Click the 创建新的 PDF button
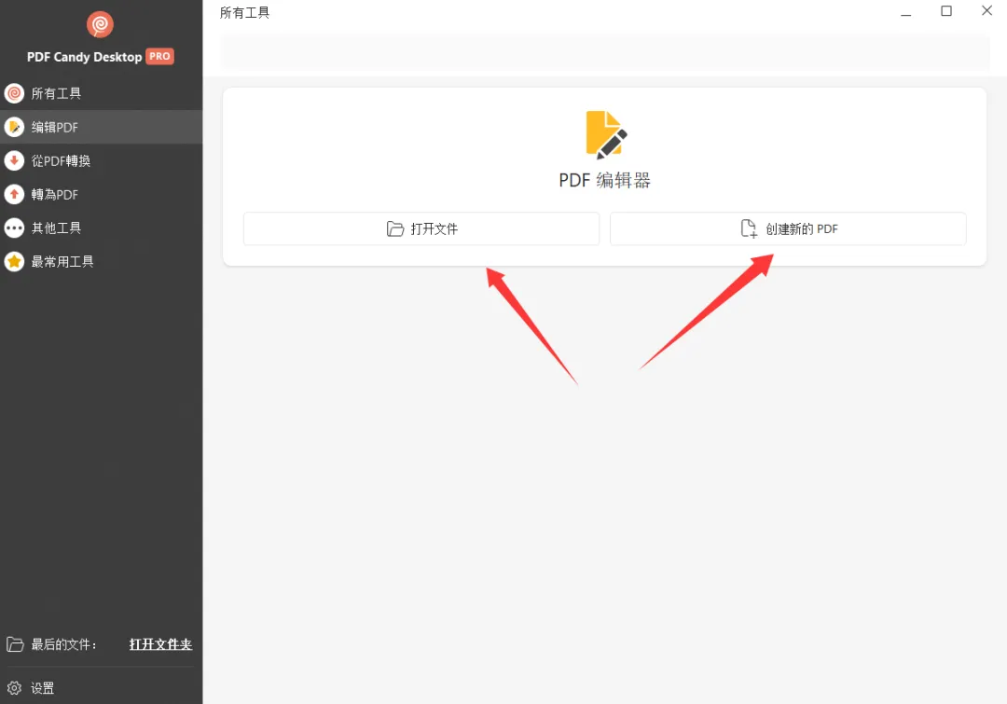This screenshot has width=1007, height=704. point(788,228)
